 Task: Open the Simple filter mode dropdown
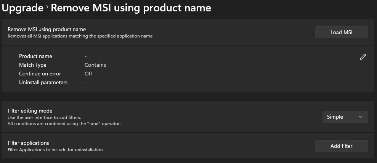tap(345, 117)
